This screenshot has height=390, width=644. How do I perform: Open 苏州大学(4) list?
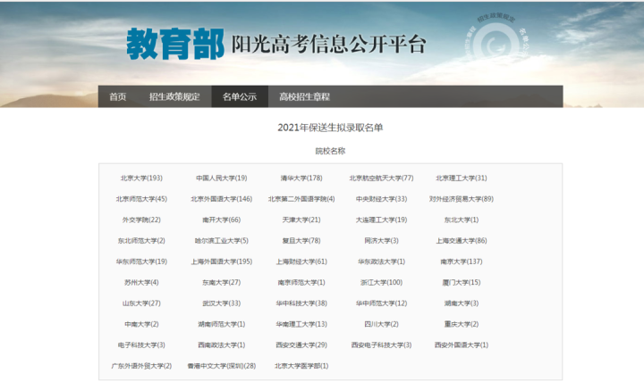[141, 282]
